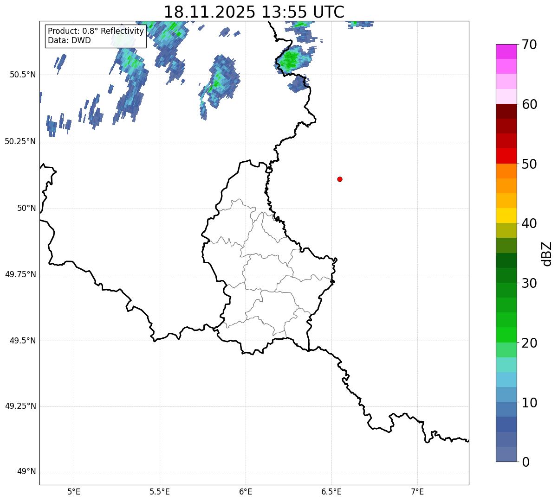Click the 49°N latitude label

coord(26,472)
